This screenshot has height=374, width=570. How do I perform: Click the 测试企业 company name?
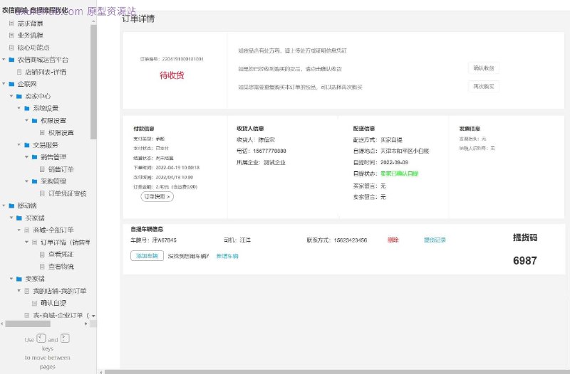tap(274, 162)
